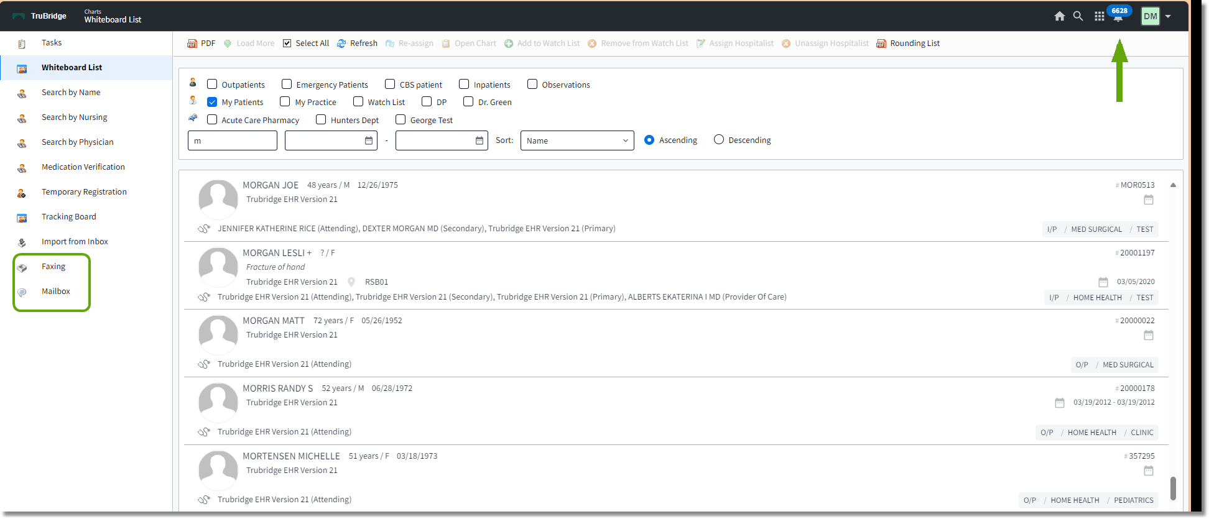Expand the user account dropdown arrow
This screenshot has width=1209, height=519.
coord(1169,16)
